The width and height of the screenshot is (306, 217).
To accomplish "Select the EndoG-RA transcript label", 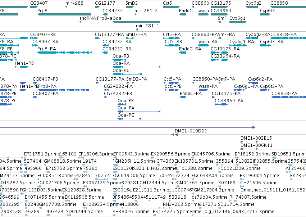I will pyautogui.click(x=190, y=49).
